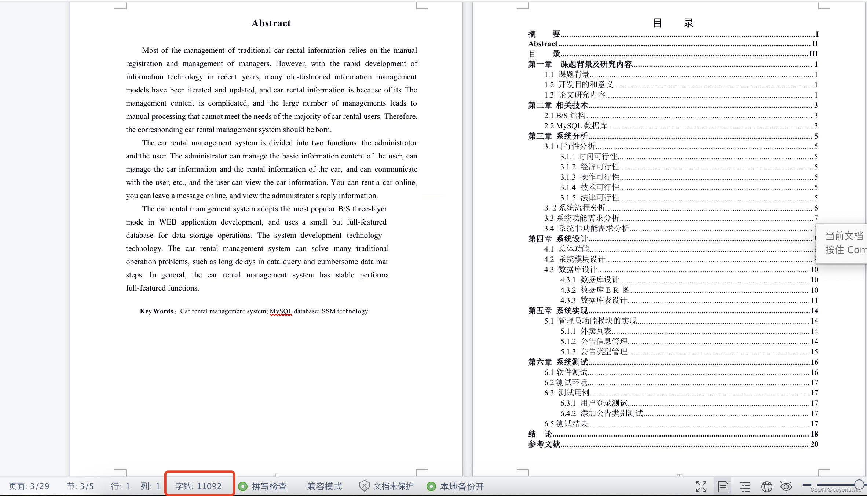Click the zoom slider handle
Screen dimensions: 867x496
tap(859, 485)
